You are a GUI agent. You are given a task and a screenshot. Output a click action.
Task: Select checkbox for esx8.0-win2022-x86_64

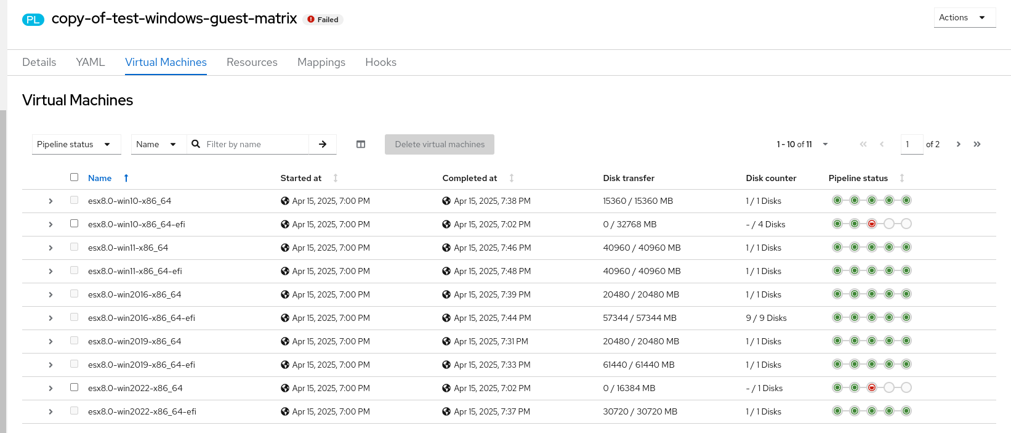[75, 387]
